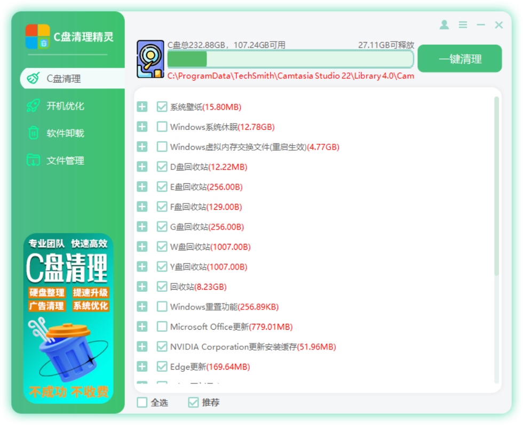The width and height of the screenshot is (523, 425).
Task: Expand the Windows系统休眠 item
Action: 142,127
